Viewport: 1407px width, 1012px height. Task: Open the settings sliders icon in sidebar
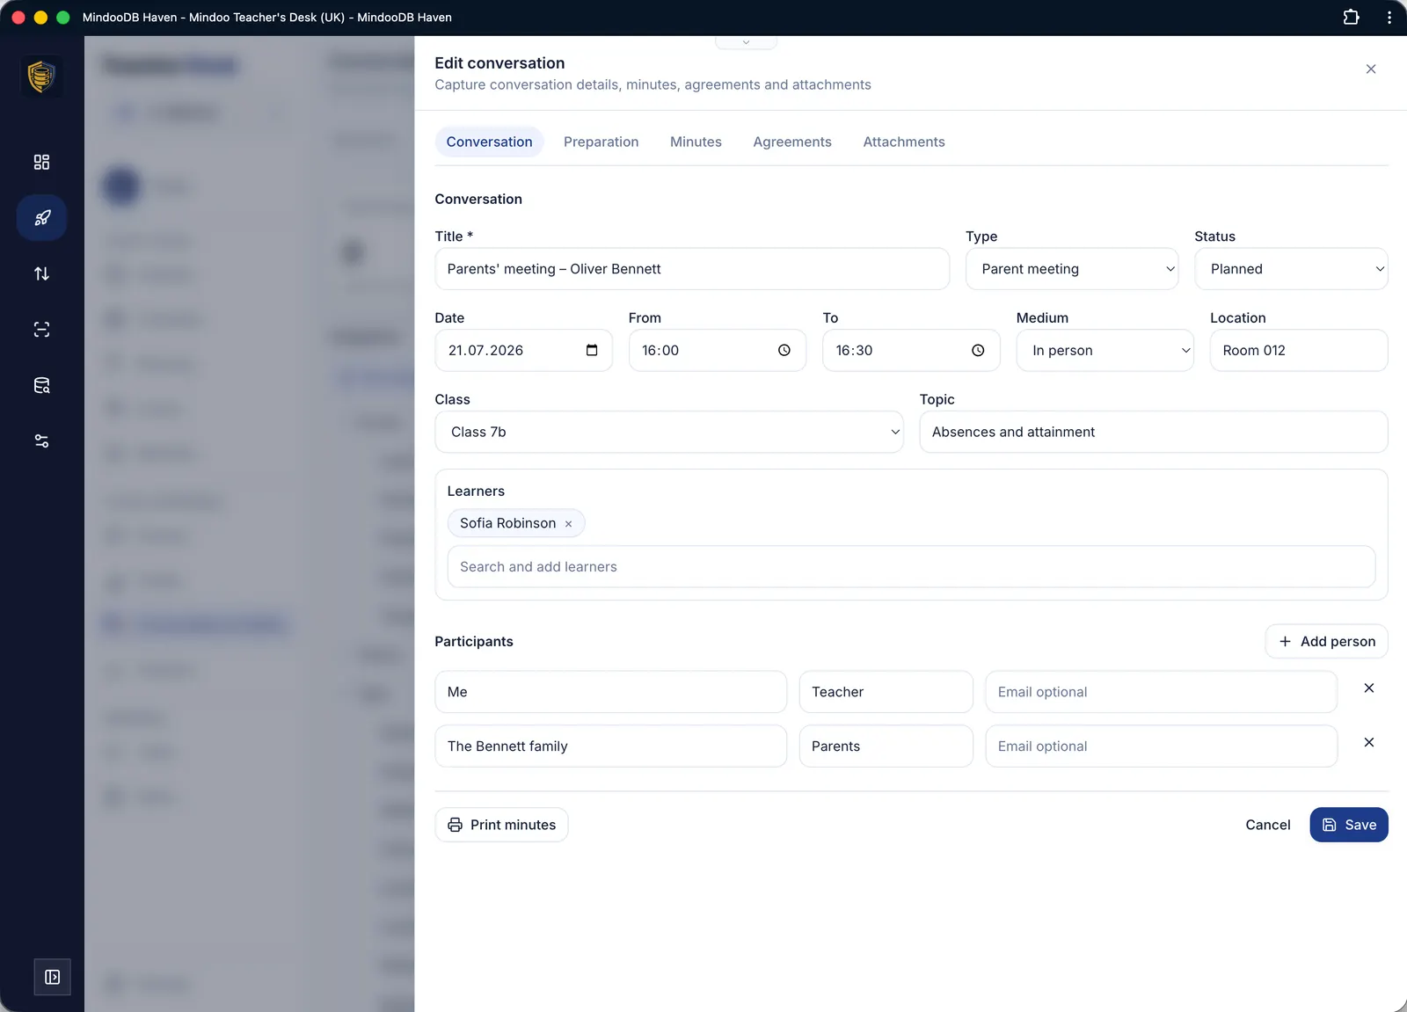point(41,441)
